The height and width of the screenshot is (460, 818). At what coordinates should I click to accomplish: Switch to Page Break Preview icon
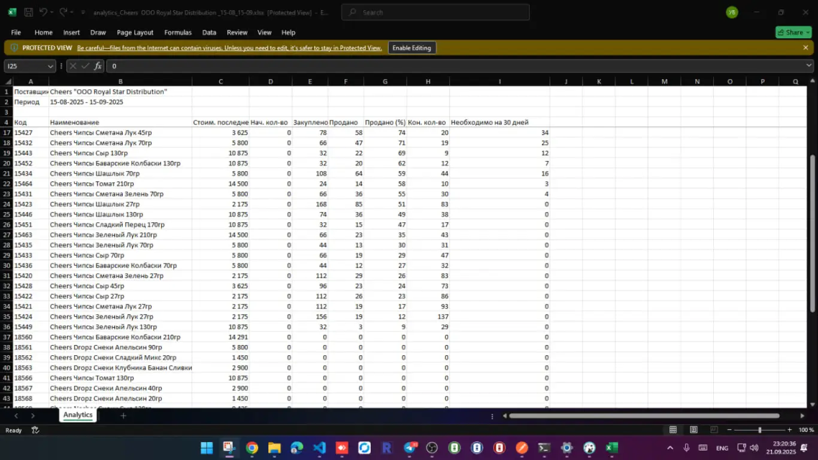click(714, 430)
